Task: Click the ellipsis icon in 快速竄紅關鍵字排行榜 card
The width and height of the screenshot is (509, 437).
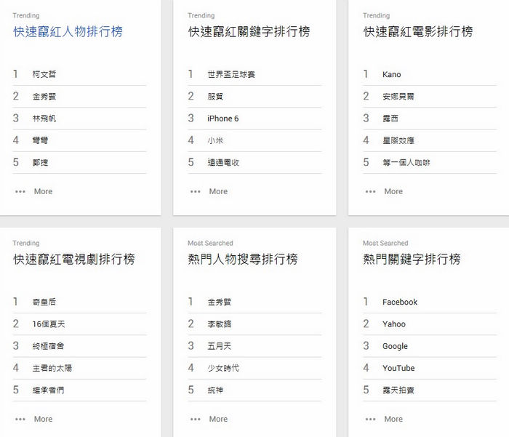Action: coord(195,192)
